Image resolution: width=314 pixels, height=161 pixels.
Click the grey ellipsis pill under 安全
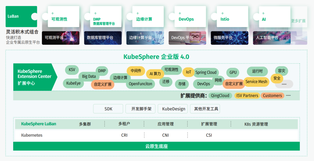click(284, 84)
